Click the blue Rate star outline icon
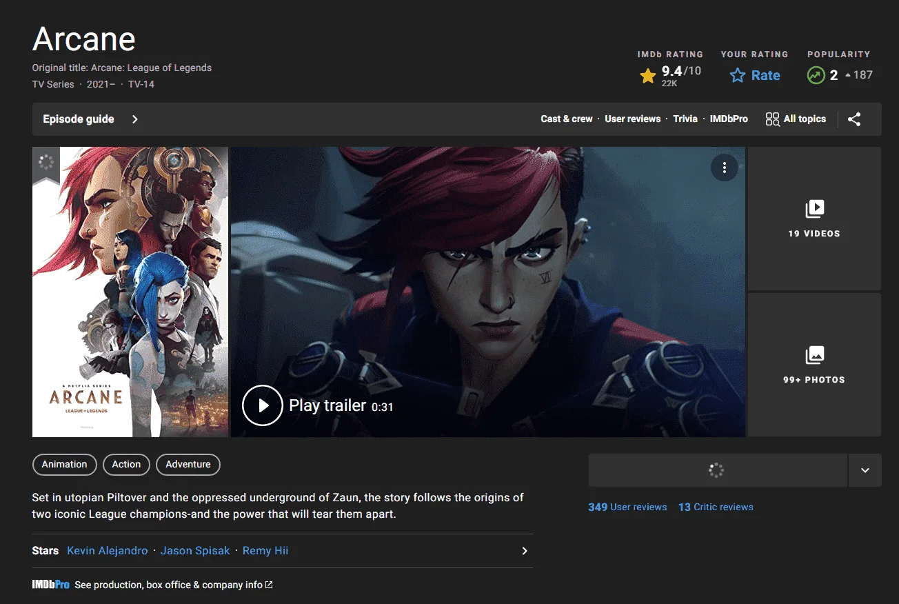Image resolution: width=899 pixels, height=604 pixels. (x=738, y=76)
